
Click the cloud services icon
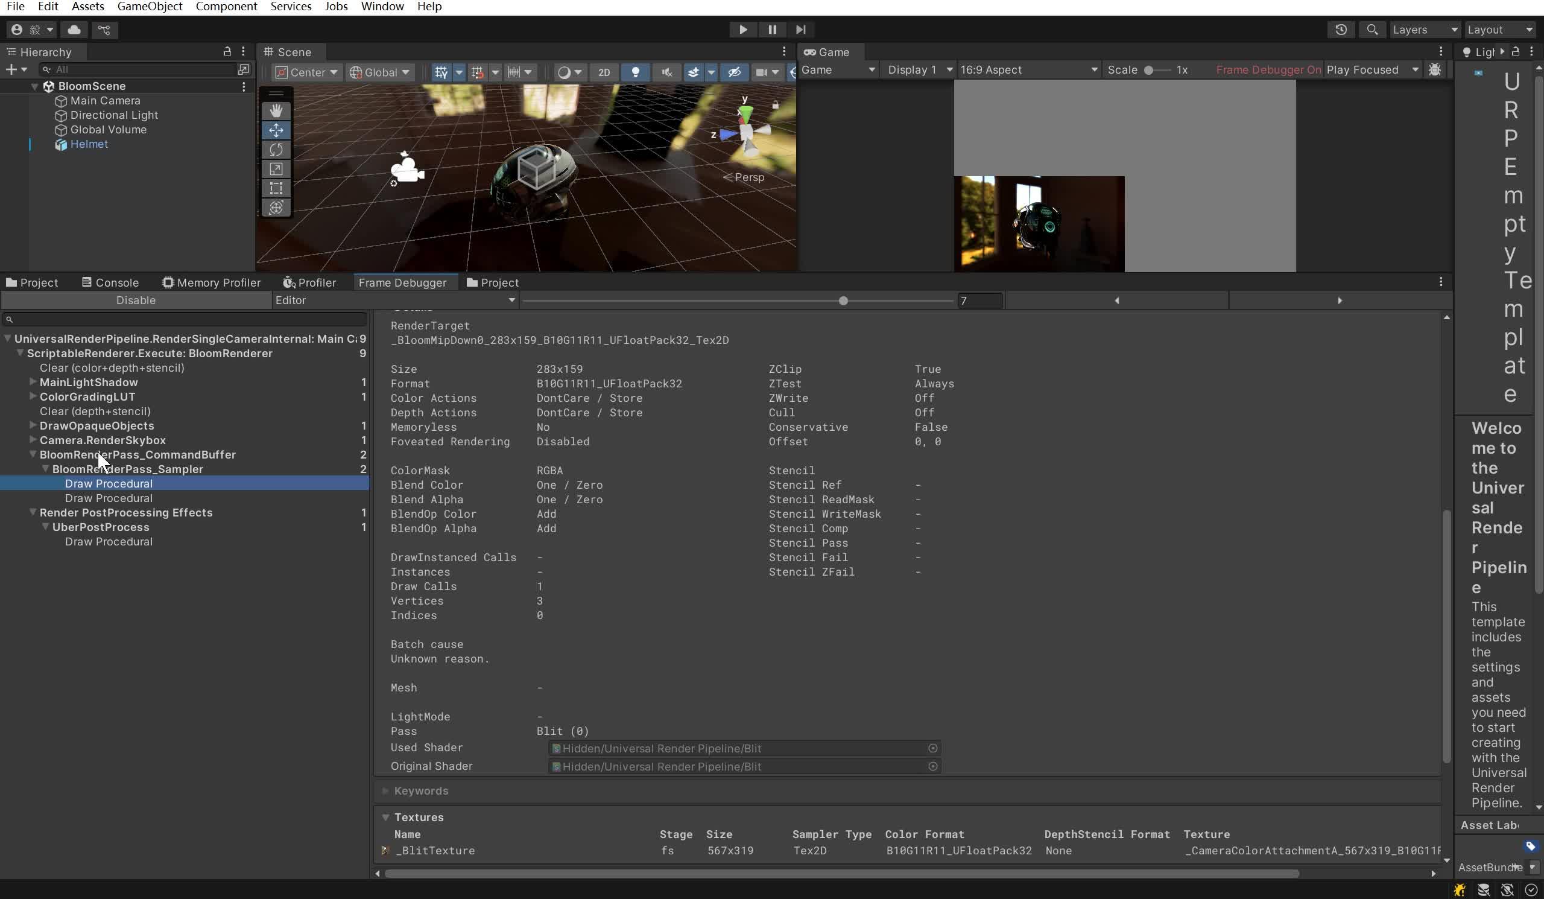pos(74,30)
